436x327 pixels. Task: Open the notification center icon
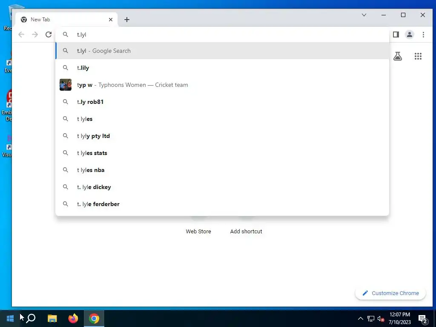(423, 319)
